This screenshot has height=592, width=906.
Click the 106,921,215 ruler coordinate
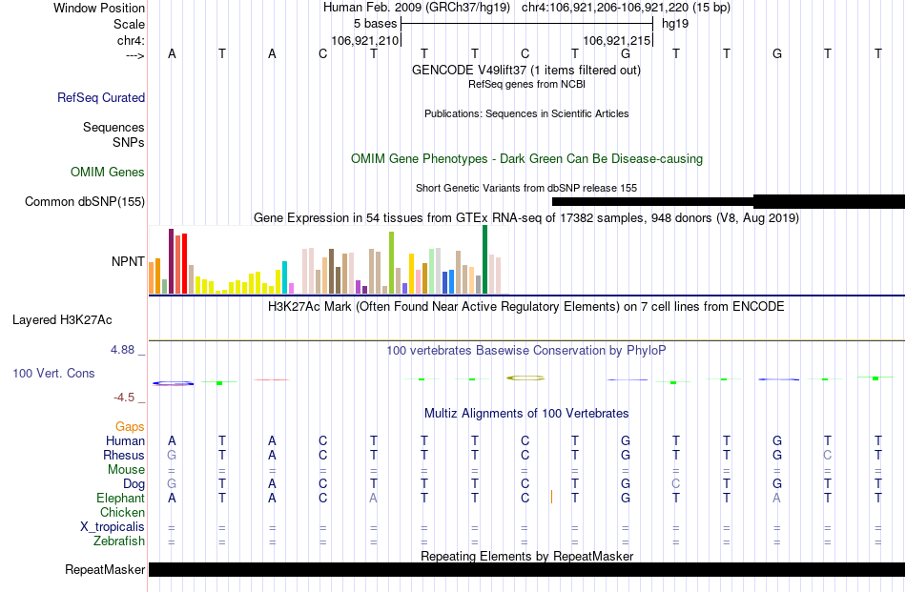[x=617, y=40]
